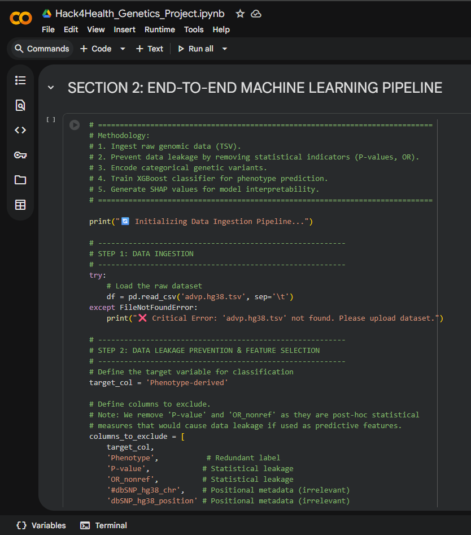Click the 'Load the raw dataset' comment

click(154, 286)
